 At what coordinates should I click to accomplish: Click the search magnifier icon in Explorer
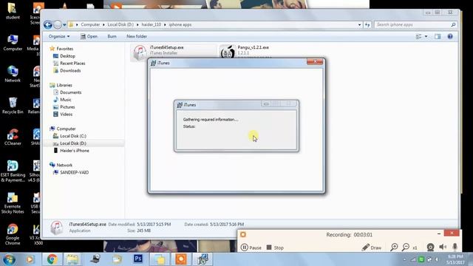tap(453, 24)
